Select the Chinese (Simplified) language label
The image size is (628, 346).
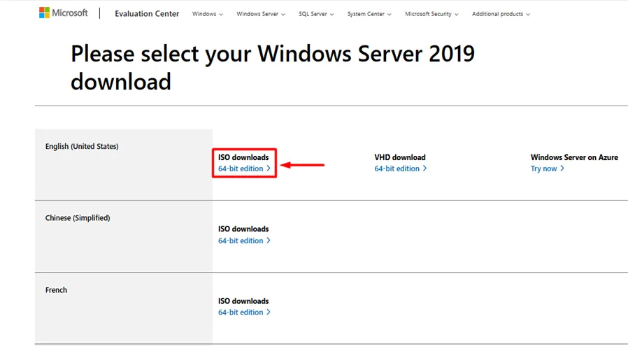pos(78,218)
